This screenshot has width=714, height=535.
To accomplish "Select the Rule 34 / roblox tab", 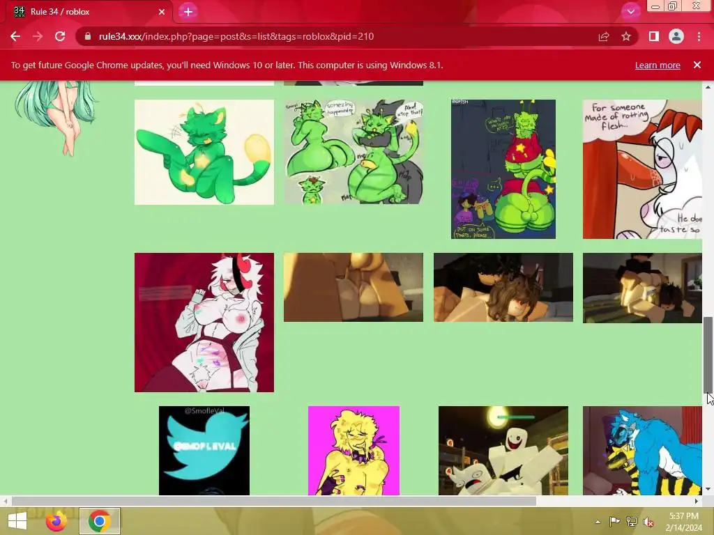I will [89, 12].
